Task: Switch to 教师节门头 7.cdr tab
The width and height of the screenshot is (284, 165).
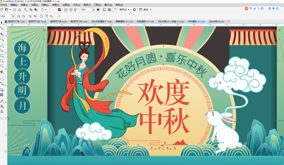Action: click(x=16, y=21)
